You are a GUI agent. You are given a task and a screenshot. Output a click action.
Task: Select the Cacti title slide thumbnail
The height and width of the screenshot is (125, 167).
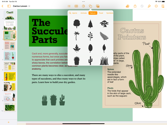(10, 15)
